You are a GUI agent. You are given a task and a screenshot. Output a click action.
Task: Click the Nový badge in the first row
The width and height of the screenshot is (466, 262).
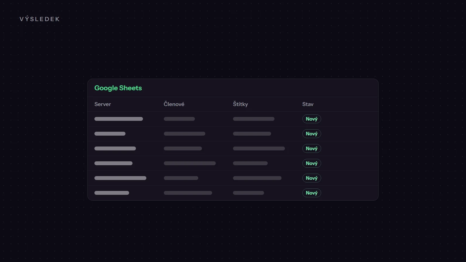click(x=312, y=119)
